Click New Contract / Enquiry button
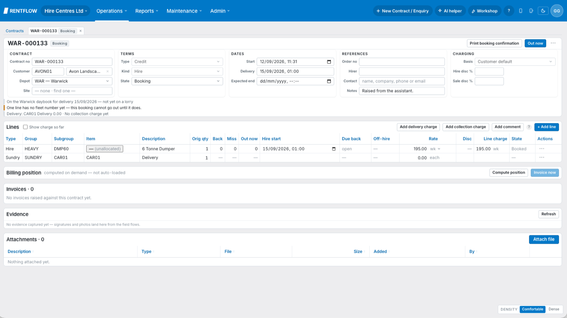The width and height of the screenshot is (567, 318). pos(403,11)
